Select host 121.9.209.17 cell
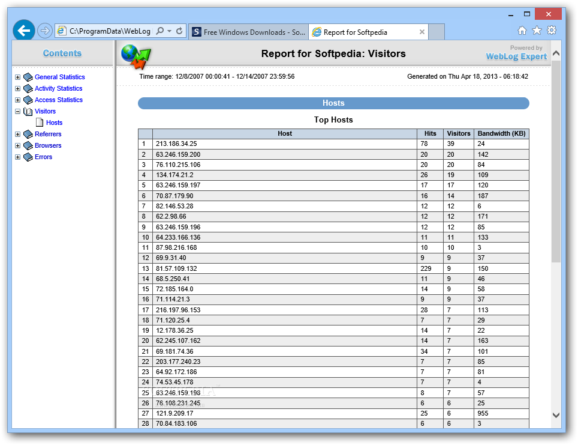Image resolution: width=578 pixels, height=445 pixels. tap(285, 413)
